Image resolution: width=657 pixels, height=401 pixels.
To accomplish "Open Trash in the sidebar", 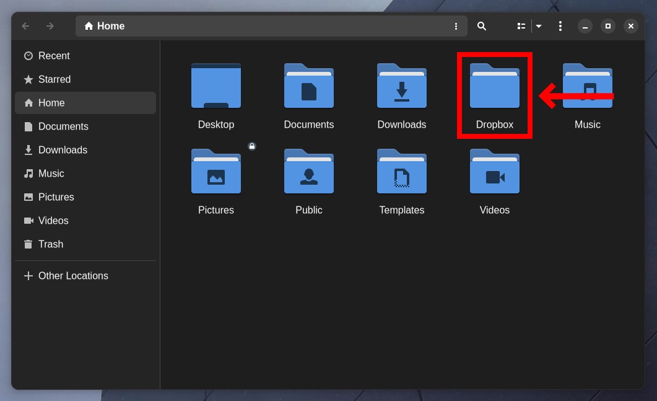I will click(85, 244).
